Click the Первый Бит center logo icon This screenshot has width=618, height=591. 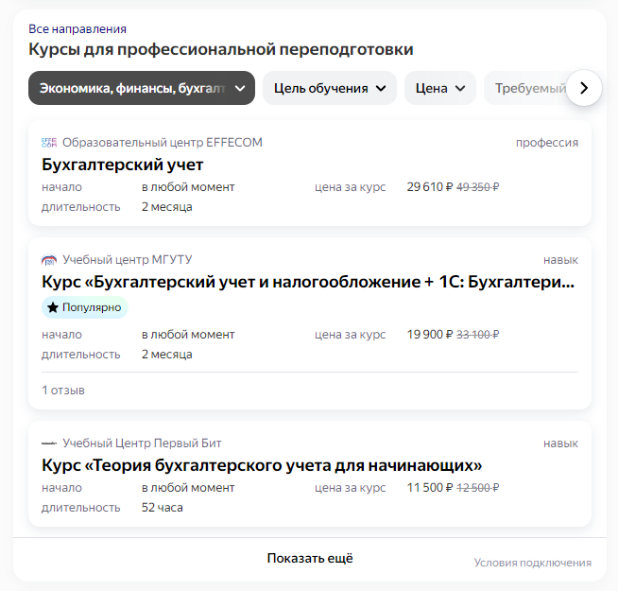(x=49, y=443)
